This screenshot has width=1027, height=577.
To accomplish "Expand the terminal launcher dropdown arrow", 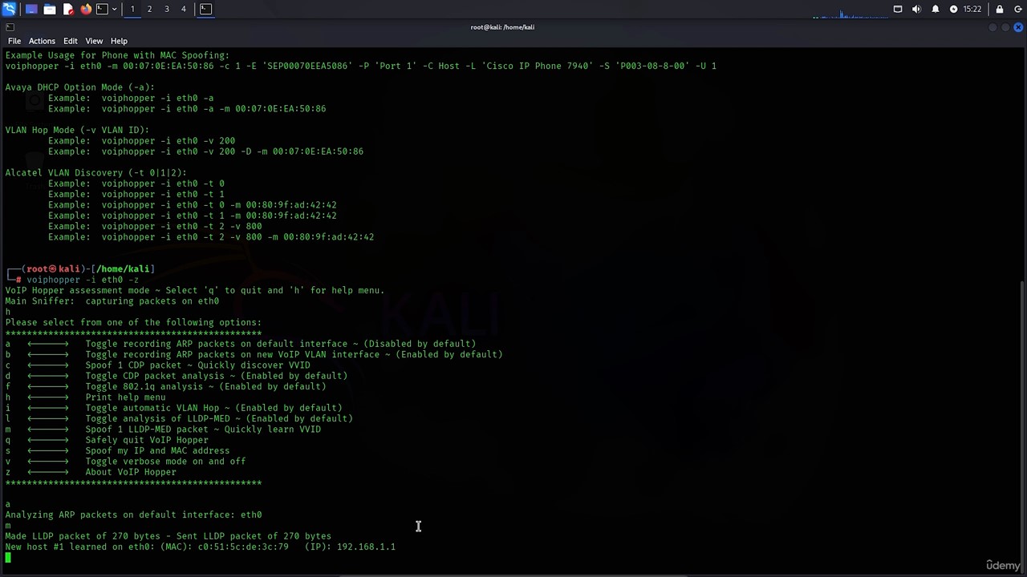I will (114, 9).
